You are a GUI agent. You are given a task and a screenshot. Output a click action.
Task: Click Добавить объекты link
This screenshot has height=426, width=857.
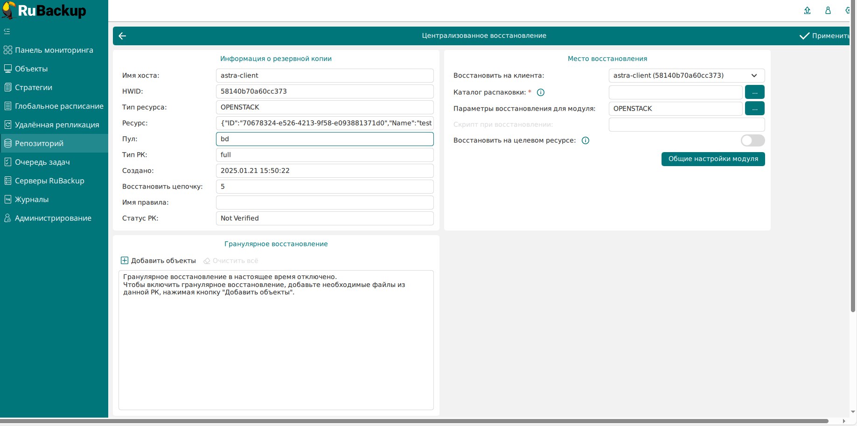point(159,261)
